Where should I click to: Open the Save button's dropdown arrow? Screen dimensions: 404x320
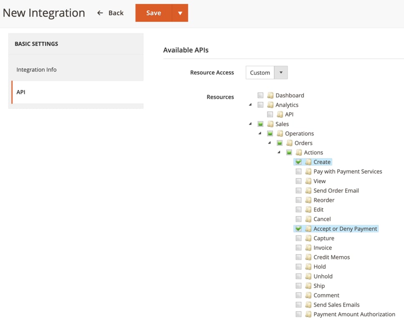[x=180, y=12]
